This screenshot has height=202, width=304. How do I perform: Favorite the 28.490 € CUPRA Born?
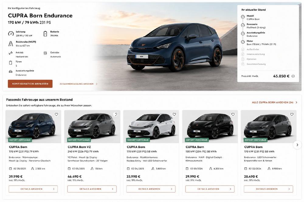click(x=292, y=114)
